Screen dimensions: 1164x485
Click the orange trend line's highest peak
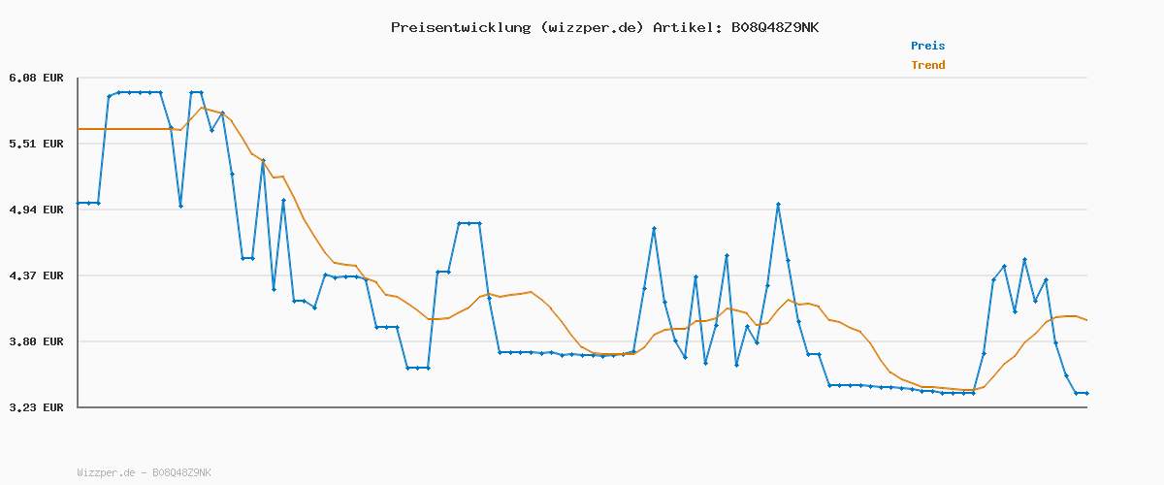(202, 108)
